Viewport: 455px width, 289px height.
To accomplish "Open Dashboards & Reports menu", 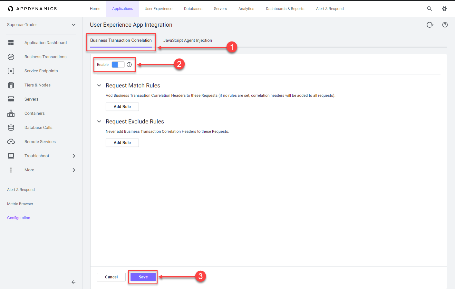I will pyautogui.click(x=285, y=9).
